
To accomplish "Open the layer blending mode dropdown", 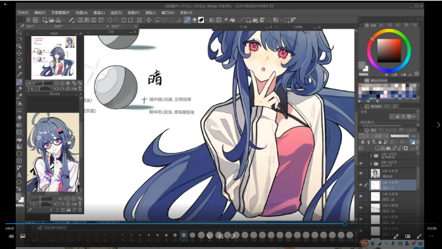I will (380, 136).
